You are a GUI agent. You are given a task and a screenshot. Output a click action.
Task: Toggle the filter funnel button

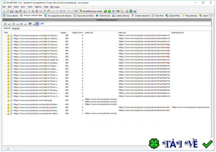pyautogui.click(x=37, y=24)
